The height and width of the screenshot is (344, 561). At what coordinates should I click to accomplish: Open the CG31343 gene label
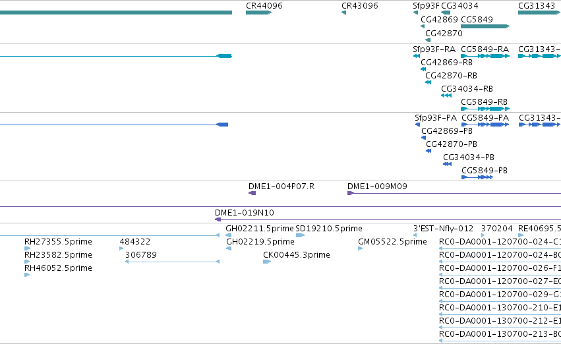click(x=537, y=6)
